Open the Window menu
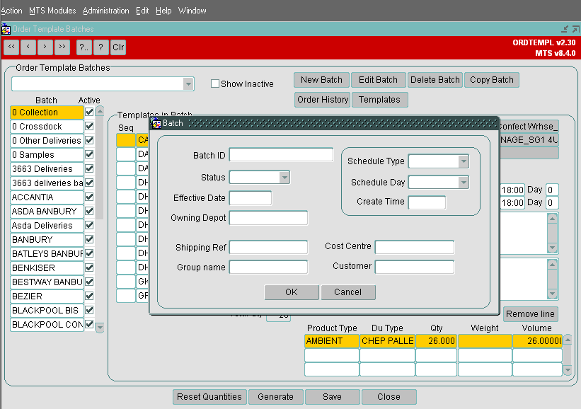581x409 pixels. point(192,11)
